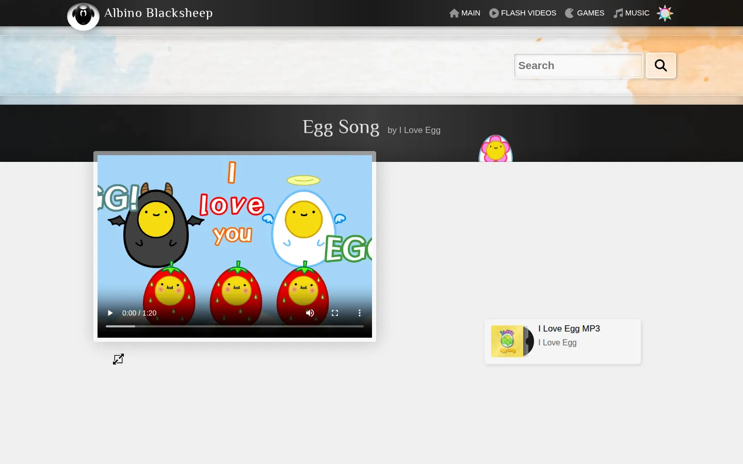Open the I Love Egg author link

[419, 130]
